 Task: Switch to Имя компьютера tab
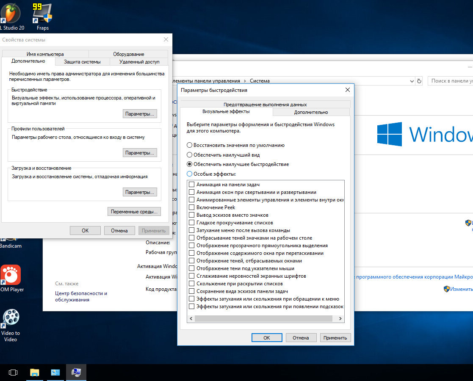pyautogui.click(x=45, y=54)
